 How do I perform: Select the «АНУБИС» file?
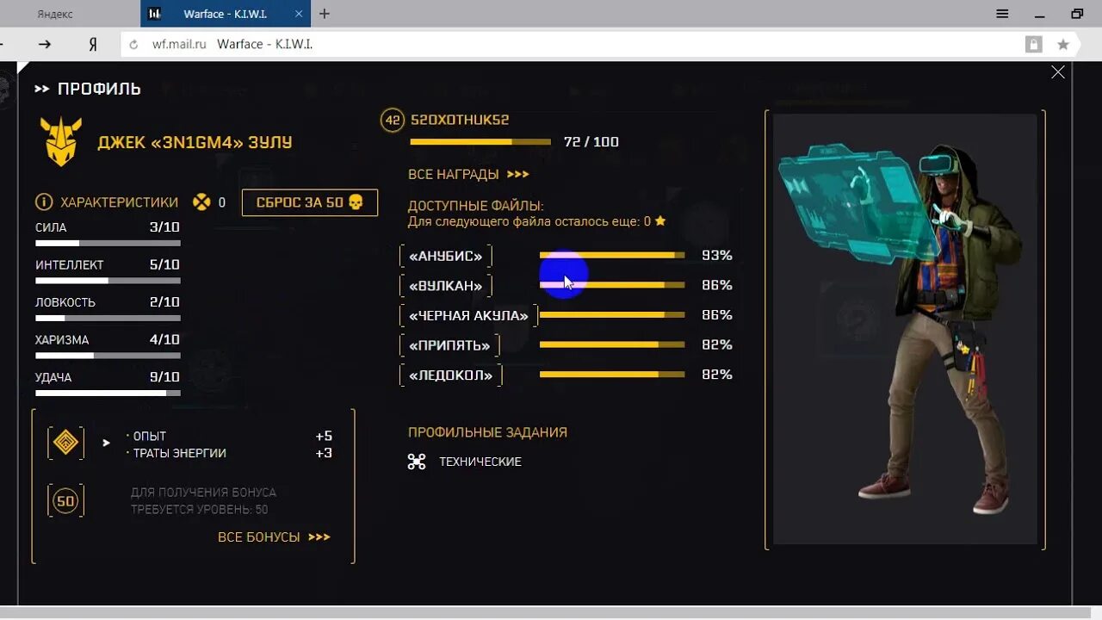446,256
